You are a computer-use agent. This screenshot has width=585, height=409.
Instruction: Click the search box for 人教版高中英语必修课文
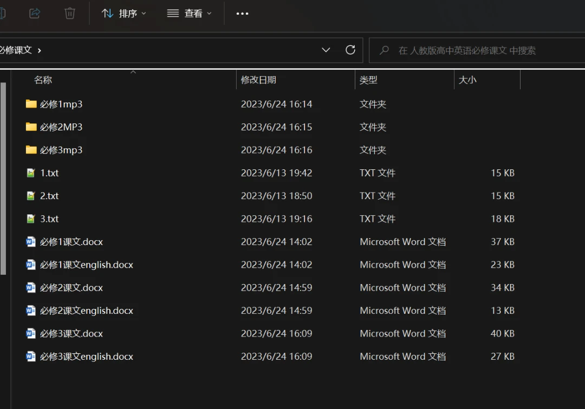(x=477, y=50)
